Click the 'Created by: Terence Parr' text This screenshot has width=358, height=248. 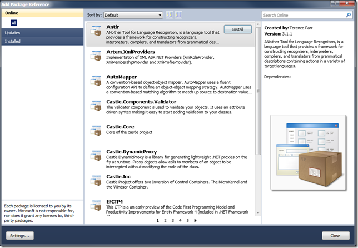tap(289, 28)
